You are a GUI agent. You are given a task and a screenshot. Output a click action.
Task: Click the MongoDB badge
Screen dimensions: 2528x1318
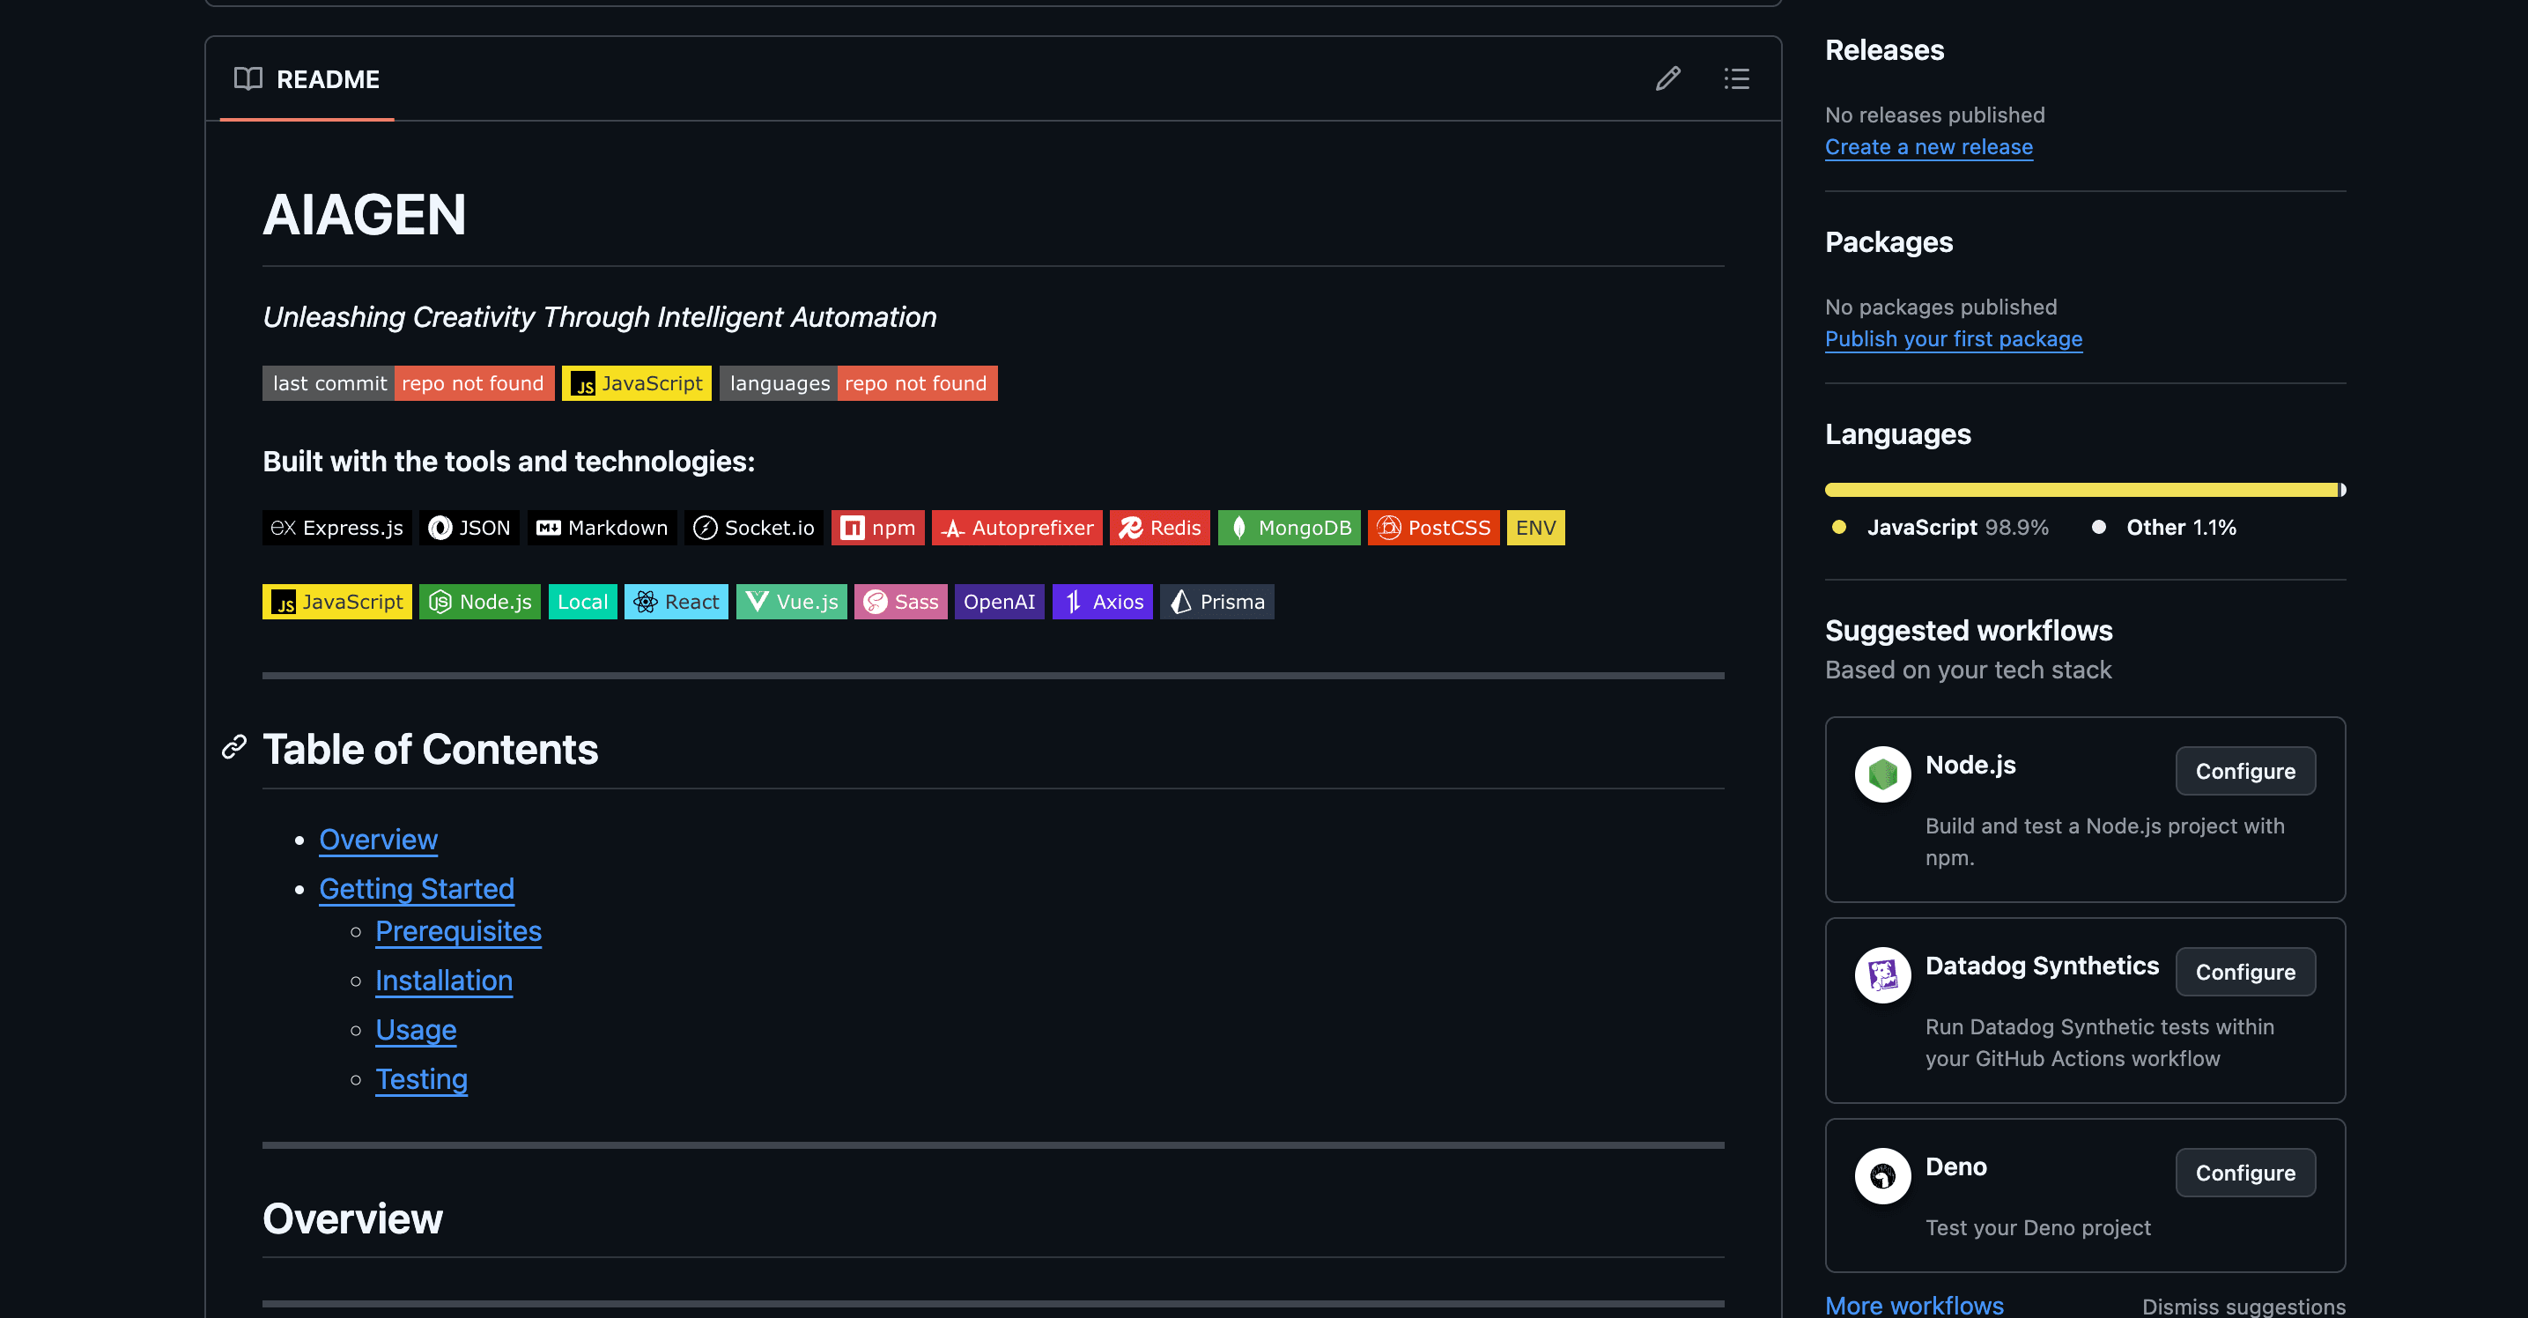(1289, 527)
